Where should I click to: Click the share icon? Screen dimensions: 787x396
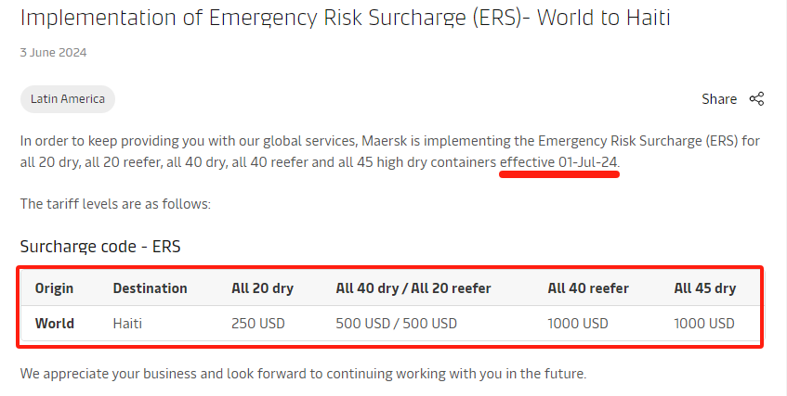tap(756, 98)
